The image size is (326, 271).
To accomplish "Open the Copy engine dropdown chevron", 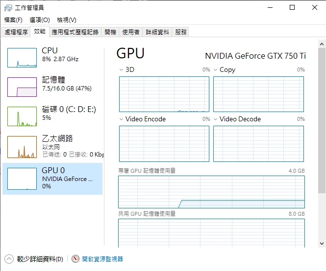I will click(216, 70).
